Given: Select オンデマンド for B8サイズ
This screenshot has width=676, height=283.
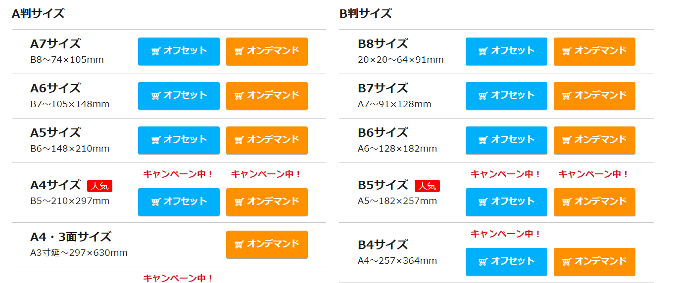Looking at the screenshot, I should pyautogui.click(x=594, y=51).
